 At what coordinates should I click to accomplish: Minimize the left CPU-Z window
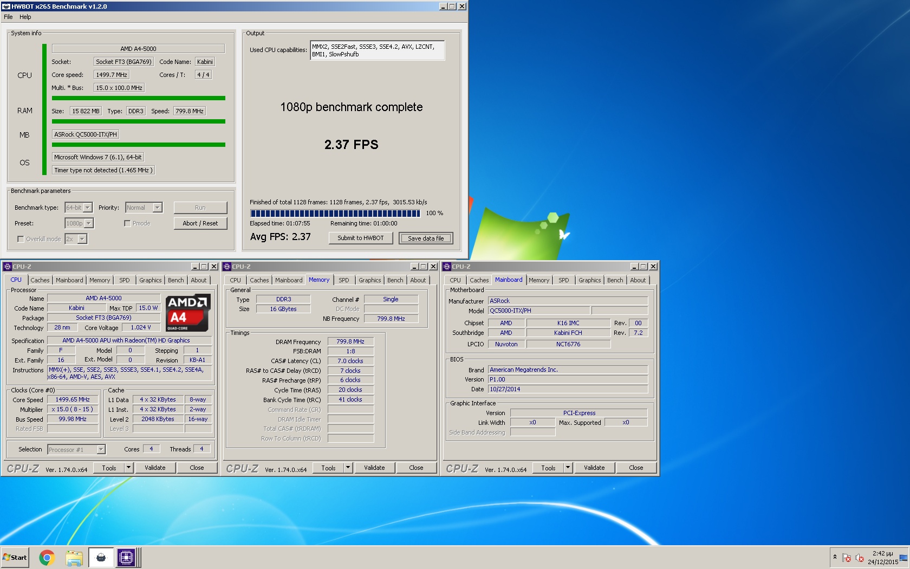pos(195,267)
